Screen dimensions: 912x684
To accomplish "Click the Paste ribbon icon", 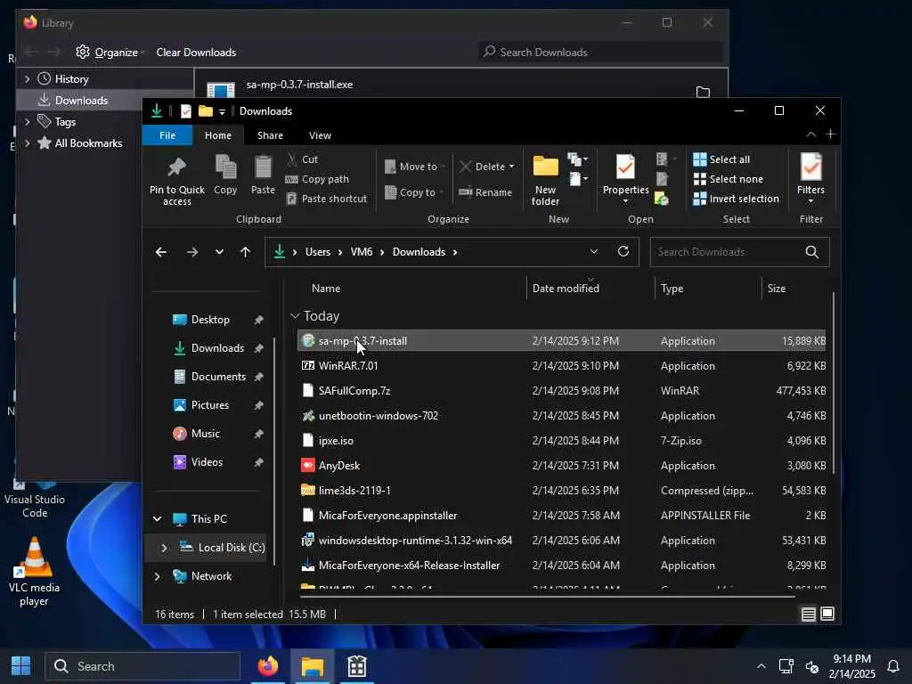I will click(263, 167).
